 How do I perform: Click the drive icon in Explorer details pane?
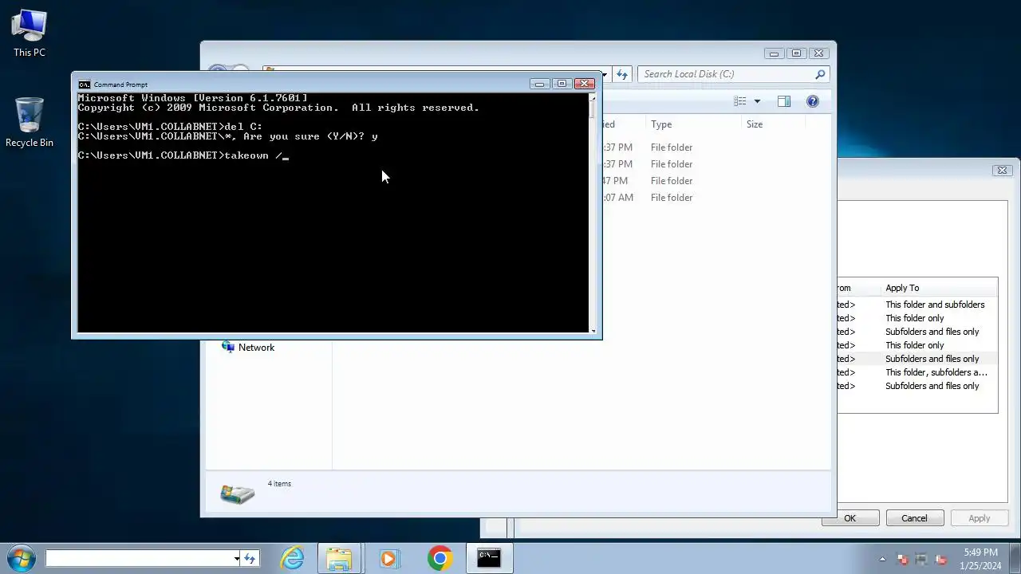click(237, 493)
